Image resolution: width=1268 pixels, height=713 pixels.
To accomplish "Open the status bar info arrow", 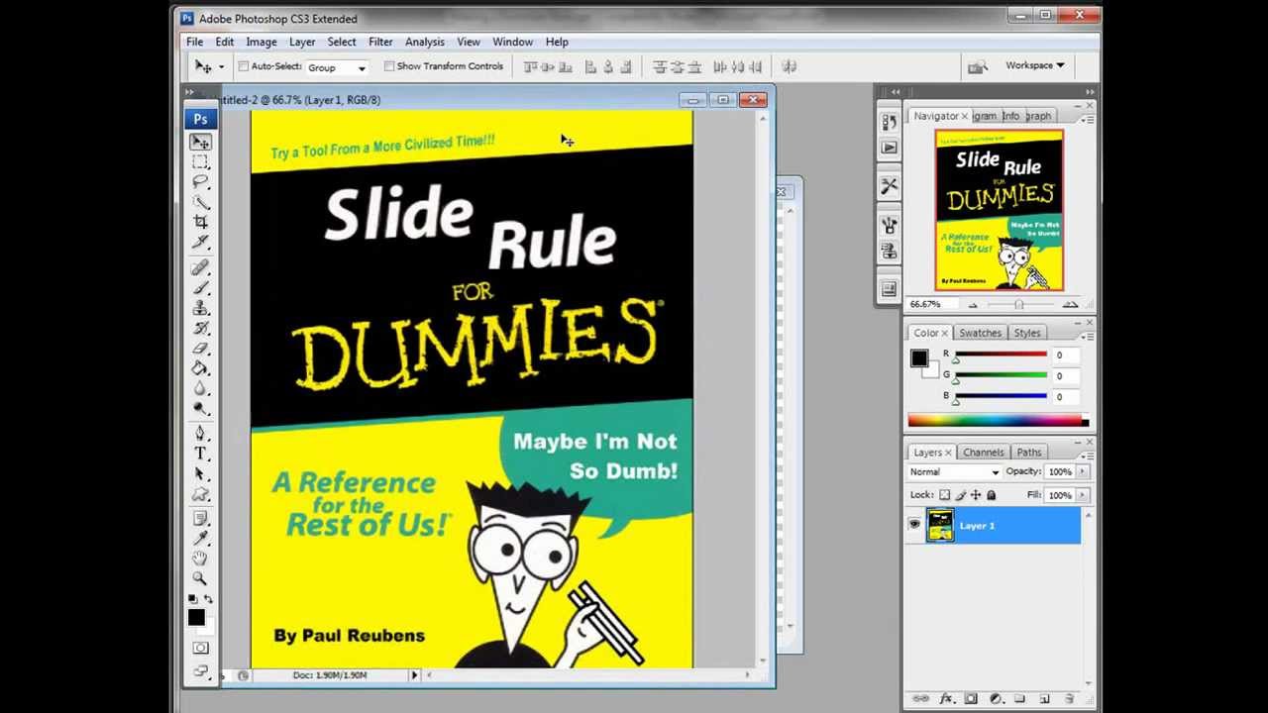I will coord(414,675).
